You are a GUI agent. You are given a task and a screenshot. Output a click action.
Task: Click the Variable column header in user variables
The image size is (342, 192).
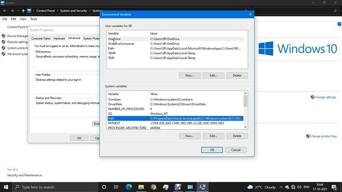pos(128,34)
